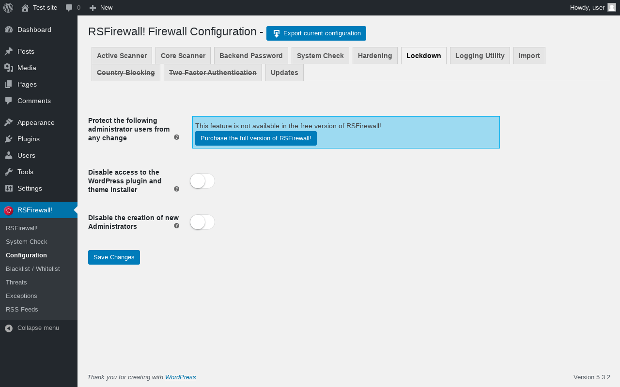
Task: Click the Pages icon in sidebar
Action: pyautogui.click(x=9, y=84)
